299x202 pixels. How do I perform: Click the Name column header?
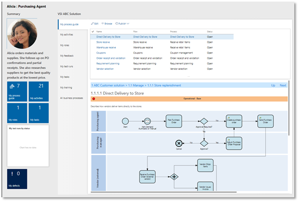(99, 32)
